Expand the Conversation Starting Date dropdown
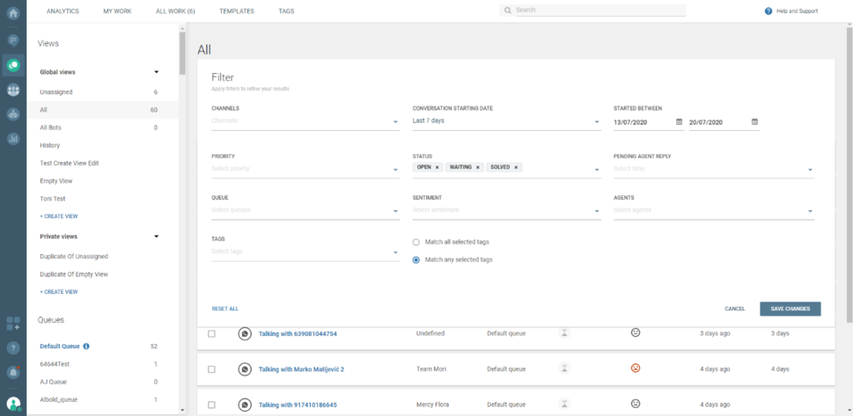This screenshot has width=853, height=416. [506, 121]
